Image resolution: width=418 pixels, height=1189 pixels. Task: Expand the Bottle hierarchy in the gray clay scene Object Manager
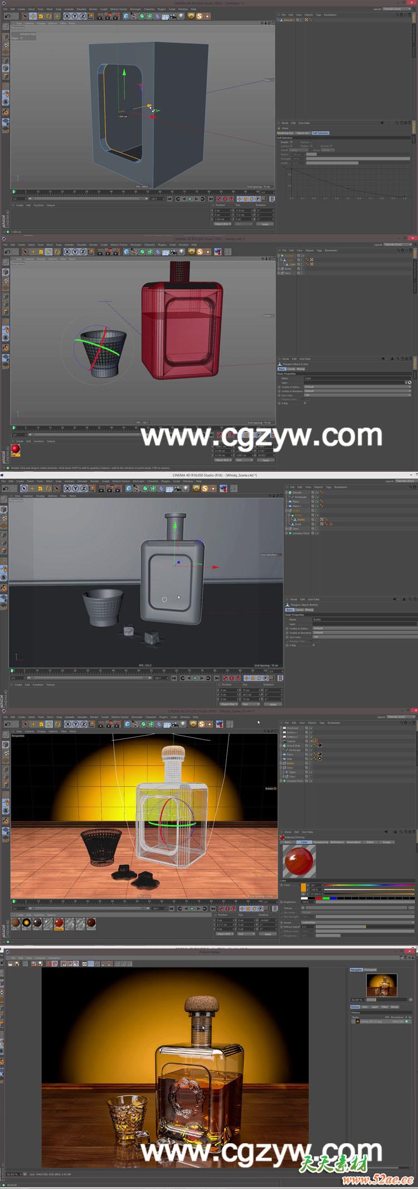tap(286, 510)
